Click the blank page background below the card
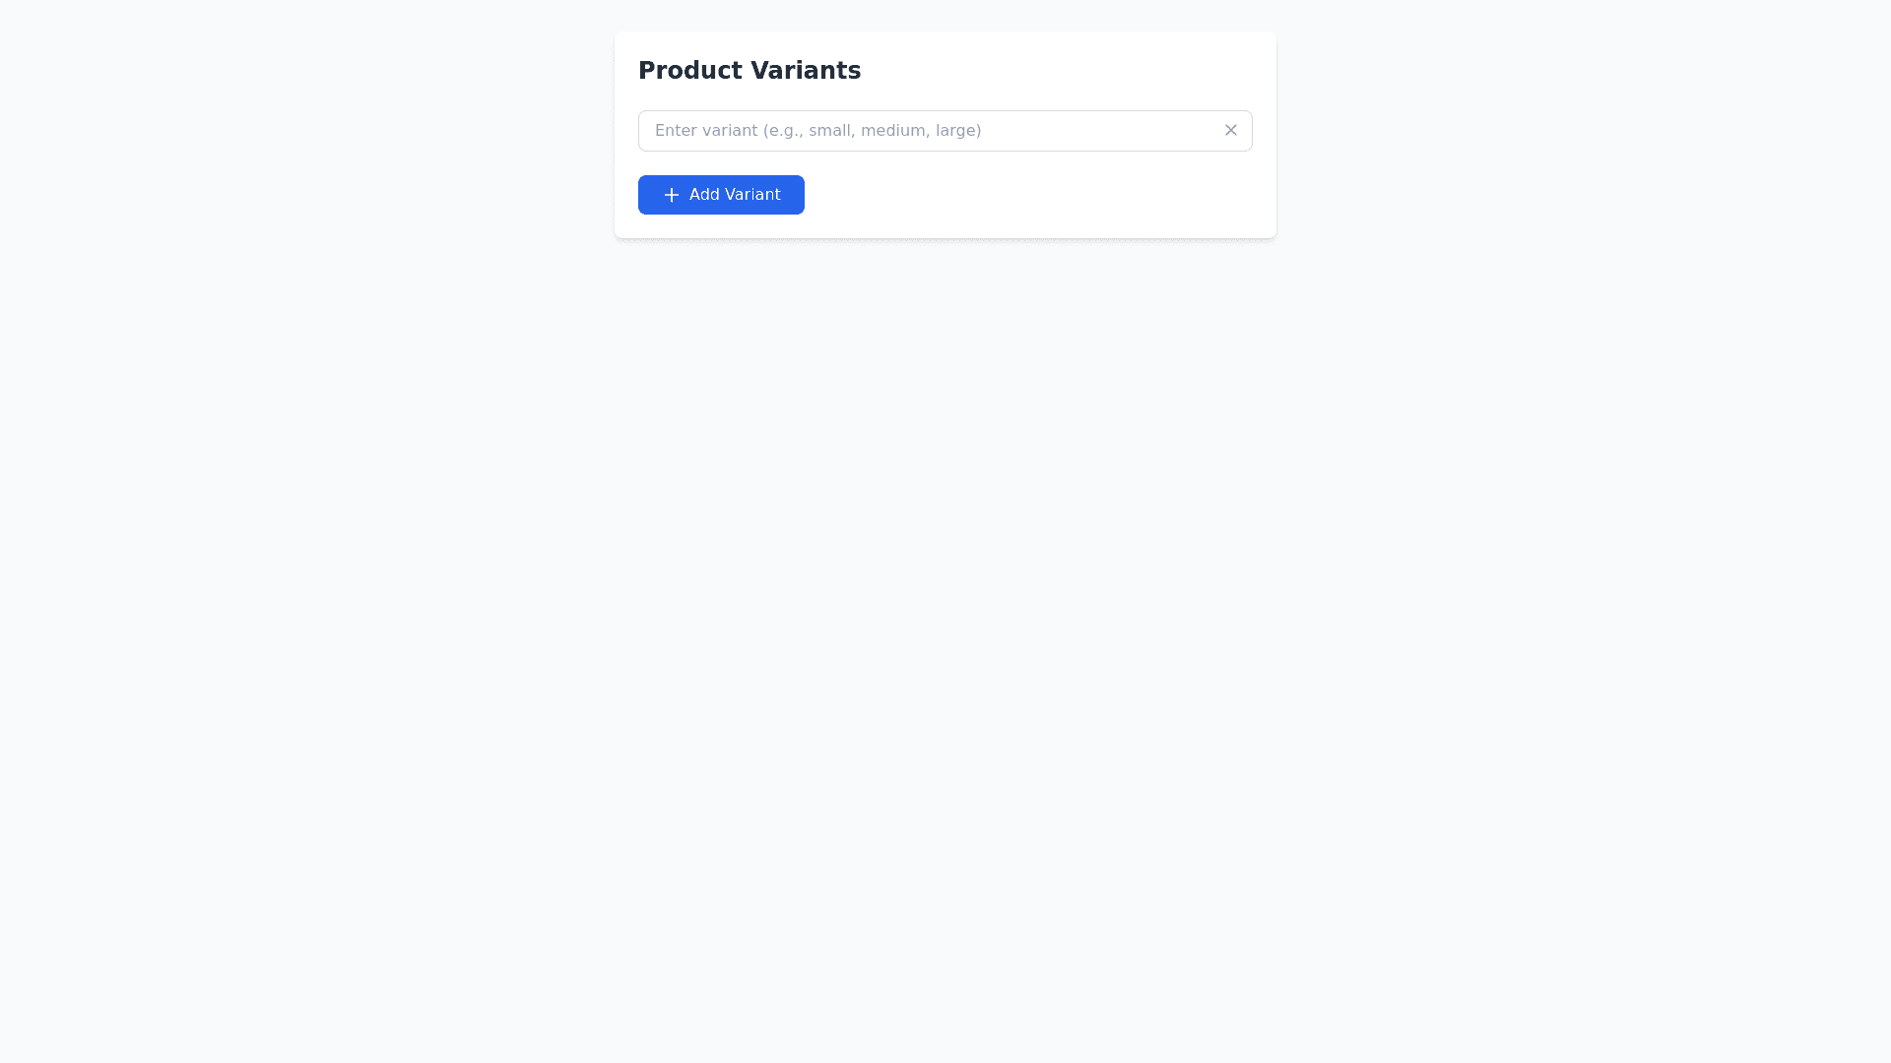Image resolution: width=1891 pixels, height=1063 pixels. (x=945, y=591)
